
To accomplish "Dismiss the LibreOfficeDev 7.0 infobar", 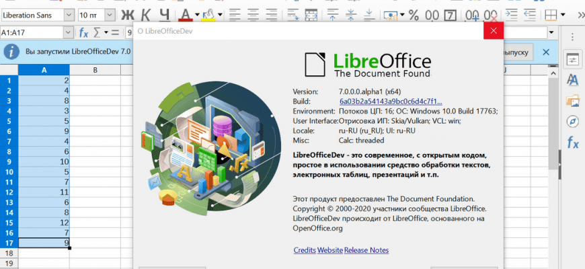I will [x=546, y=52].
